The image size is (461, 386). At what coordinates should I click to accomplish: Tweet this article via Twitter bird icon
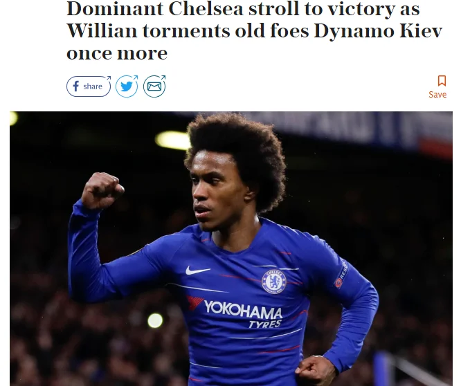(127, 86)
